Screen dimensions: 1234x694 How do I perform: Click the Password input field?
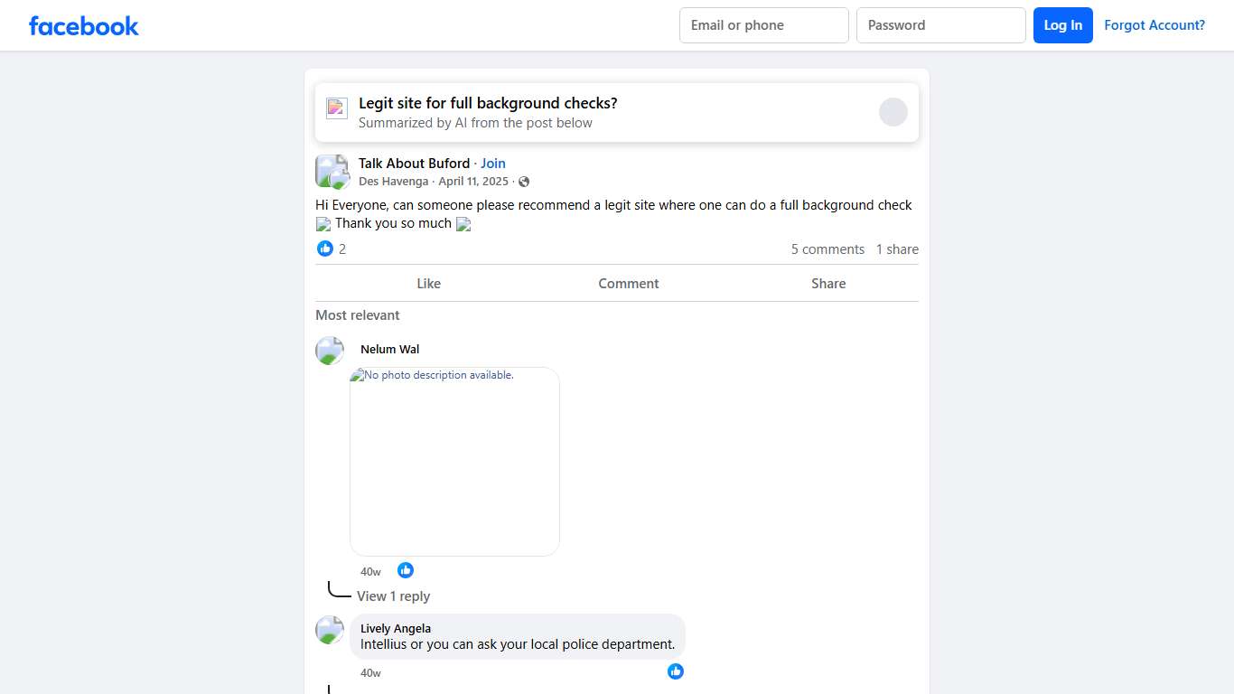[940, 25]
